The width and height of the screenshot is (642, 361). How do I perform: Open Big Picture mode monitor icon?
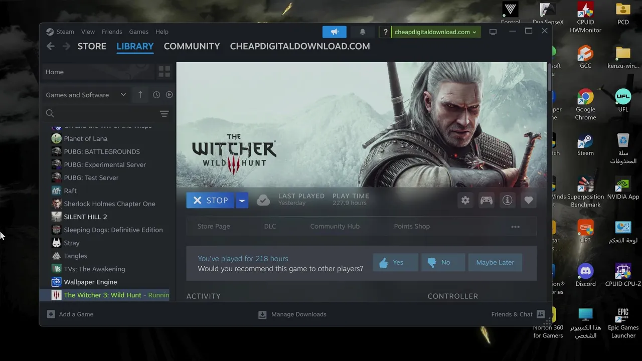click(x=493, y=32)
